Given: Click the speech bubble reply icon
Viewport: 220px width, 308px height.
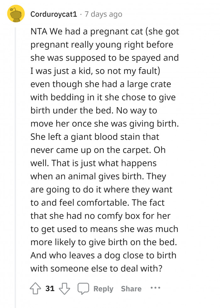Looking at the screenshot, I should coord(83,289).
